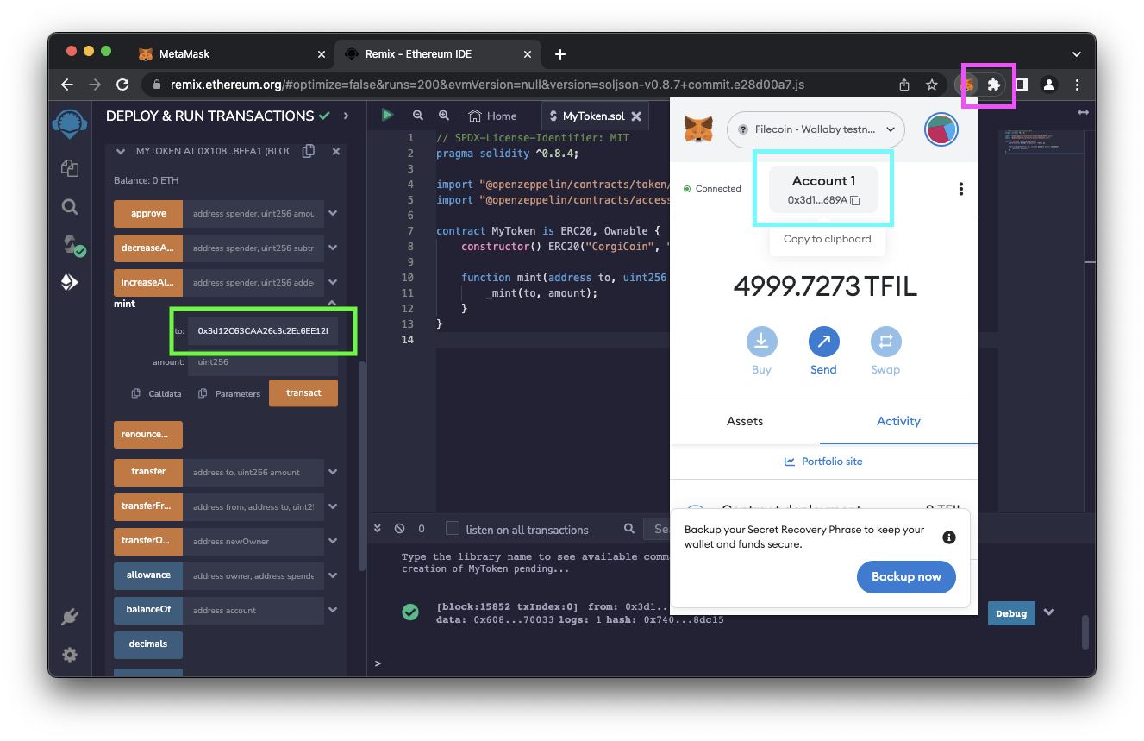Expand the allowance function chevron
The width and height of the screenshot is (1144, 741).
tap(333, 575)
